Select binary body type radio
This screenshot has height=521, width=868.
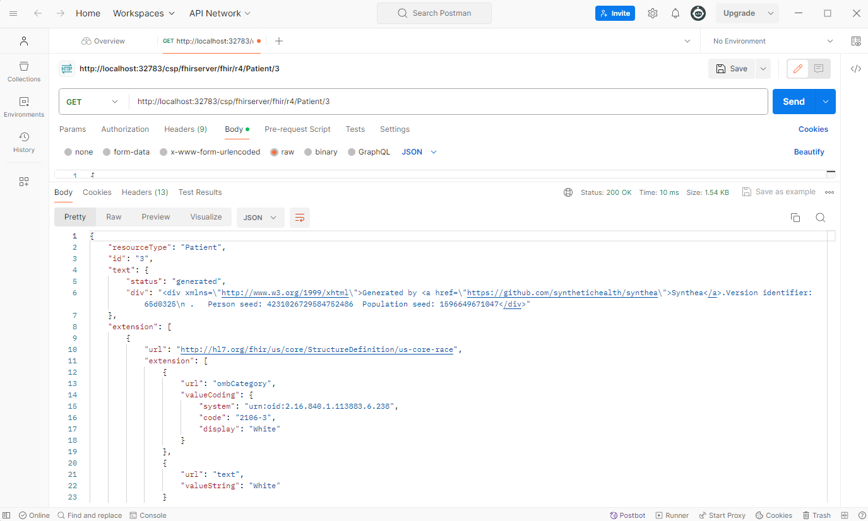[308, 152]
